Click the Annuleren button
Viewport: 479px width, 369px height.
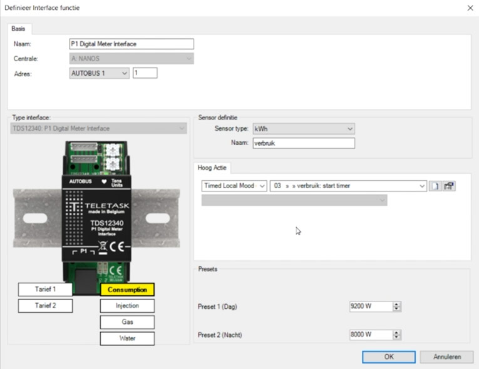[447, 356]
